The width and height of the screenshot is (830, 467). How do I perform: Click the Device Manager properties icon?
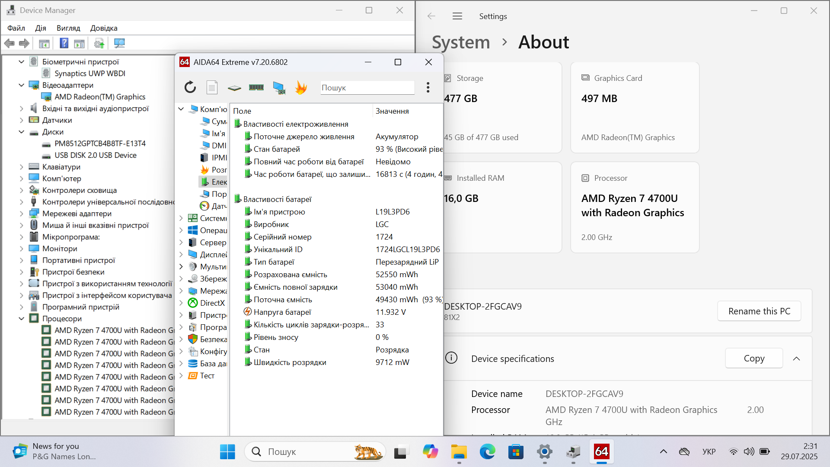coord(80,44)
